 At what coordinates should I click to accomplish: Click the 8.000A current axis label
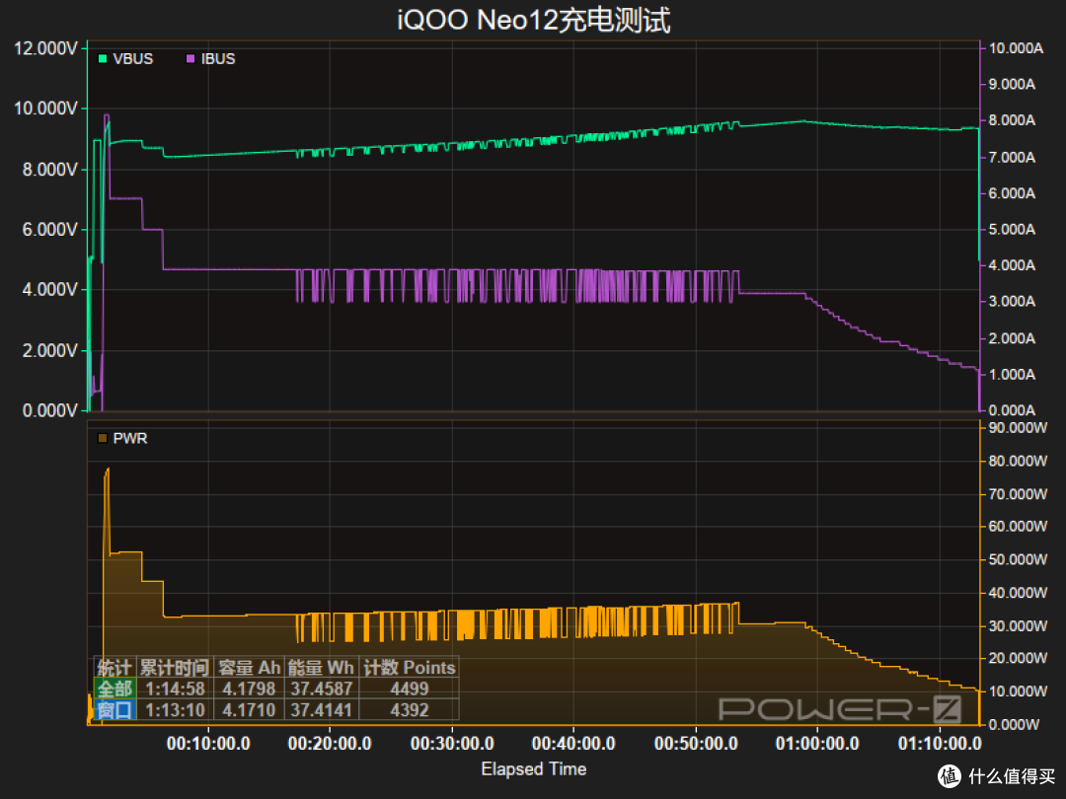pos(1012,120)
